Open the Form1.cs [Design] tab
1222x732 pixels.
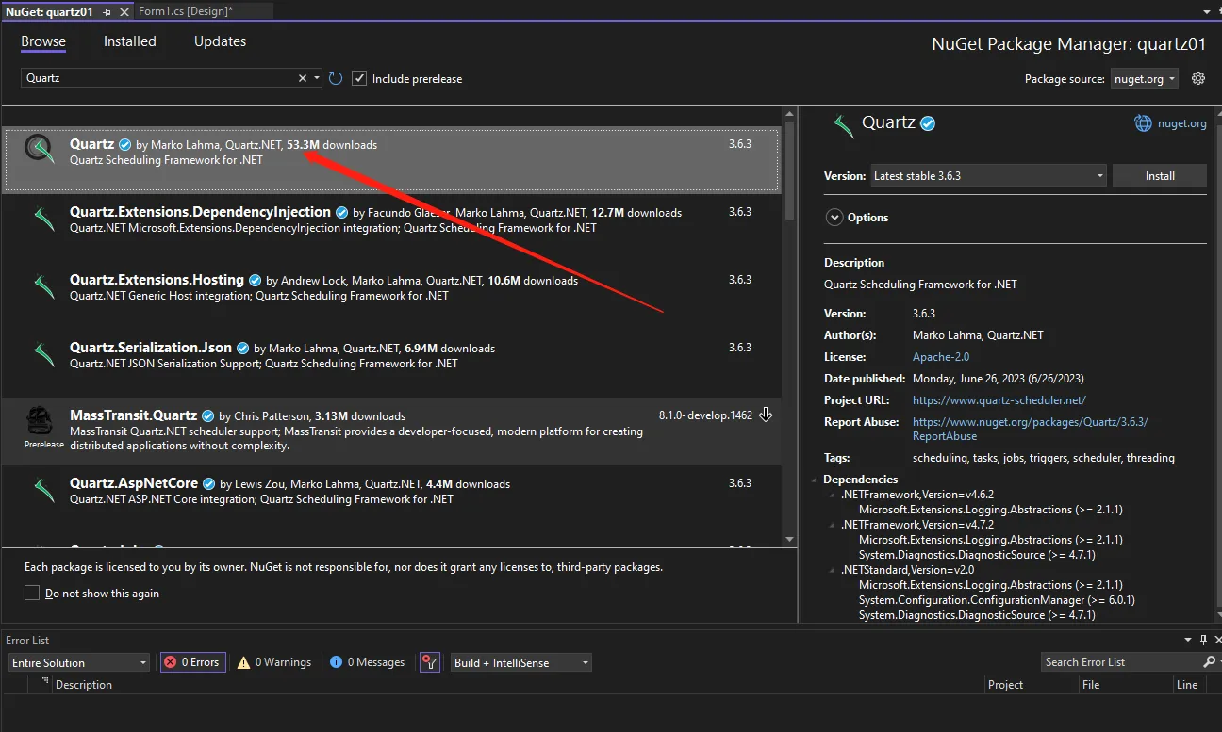(186, 11)
